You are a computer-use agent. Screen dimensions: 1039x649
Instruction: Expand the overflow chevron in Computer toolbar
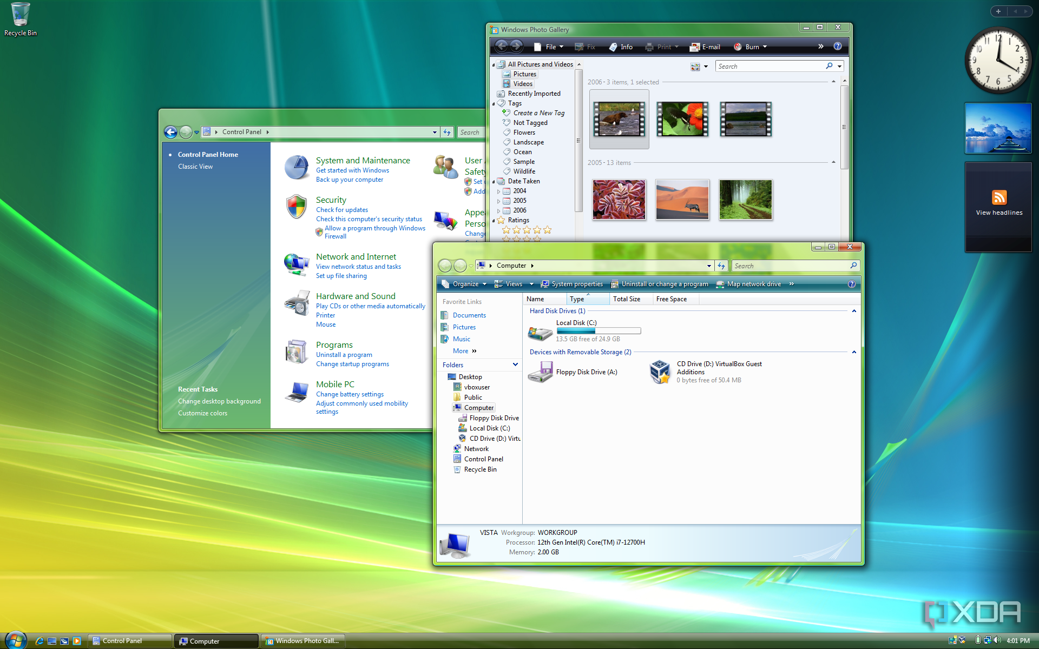pyautogui.click(x=792, y=284)
